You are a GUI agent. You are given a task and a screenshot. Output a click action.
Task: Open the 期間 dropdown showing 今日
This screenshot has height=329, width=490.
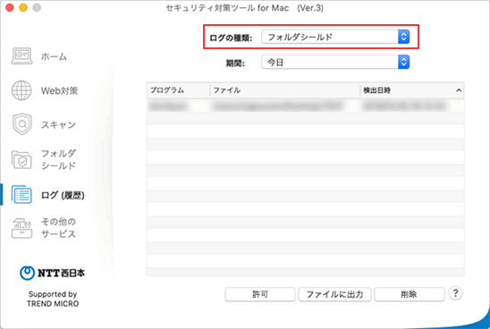[x=335, y=63]
